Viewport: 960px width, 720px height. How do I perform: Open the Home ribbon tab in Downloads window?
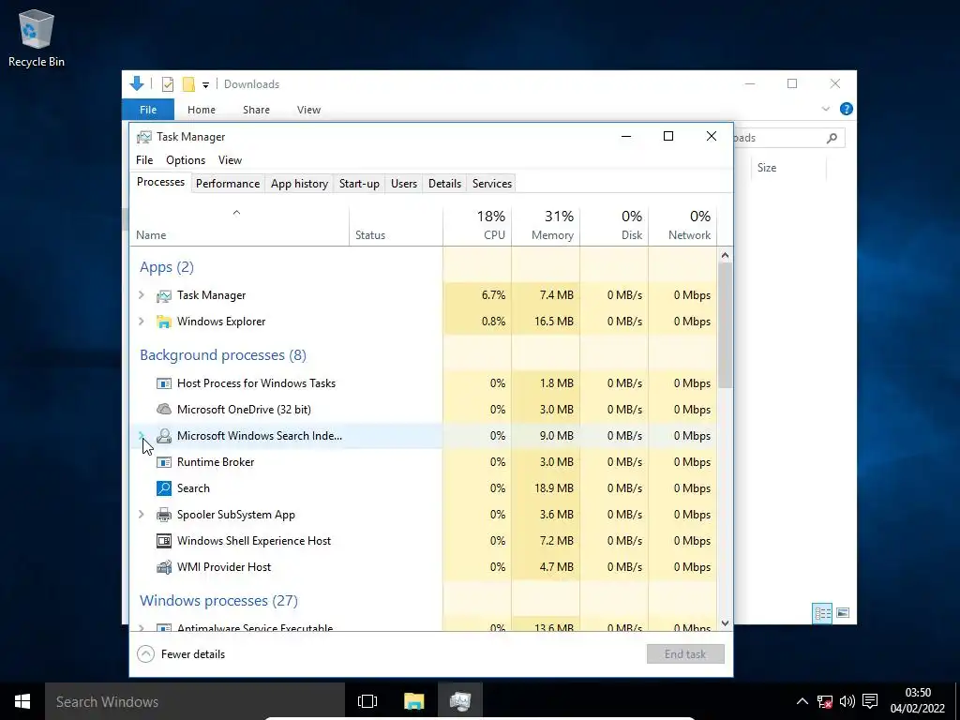coord(202,110)
